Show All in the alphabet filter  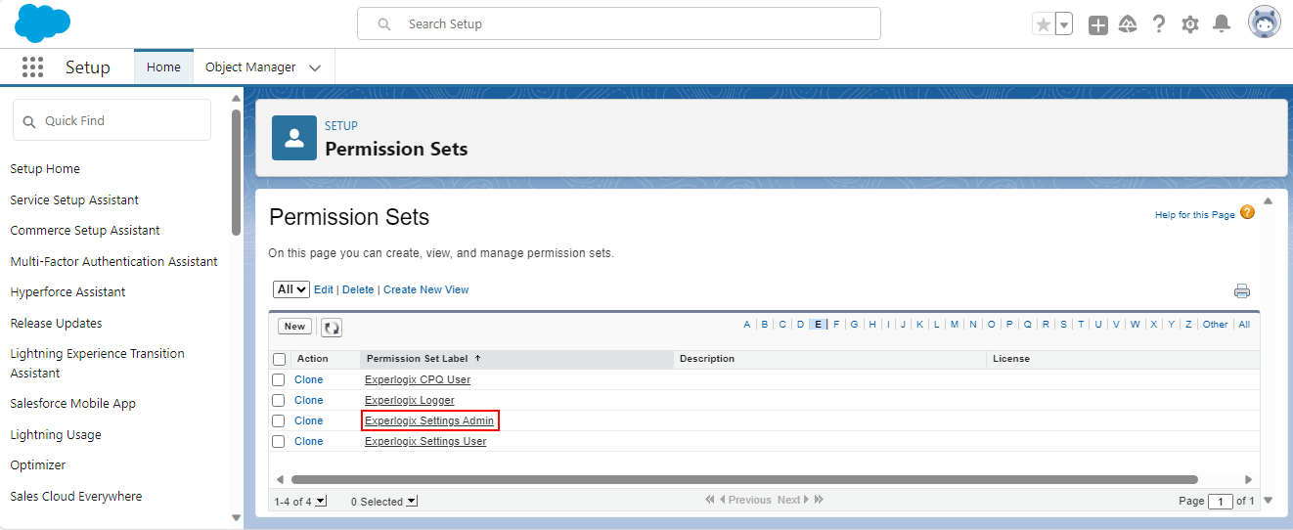1244,325
